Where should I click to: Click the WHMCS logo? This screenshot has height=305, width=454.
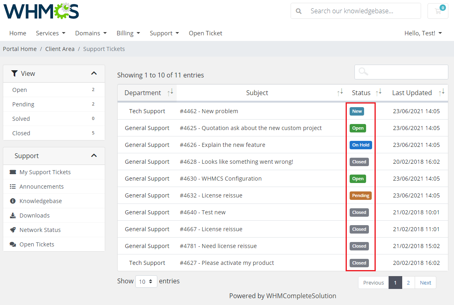[41, 11]
